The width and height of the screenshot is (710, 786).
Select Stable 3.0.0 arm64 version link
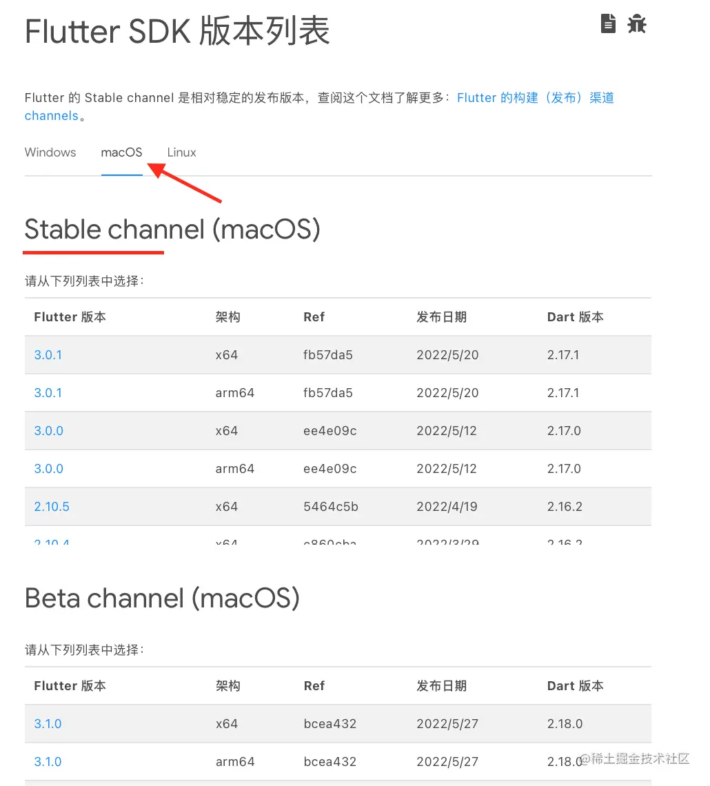click(48, 469)
